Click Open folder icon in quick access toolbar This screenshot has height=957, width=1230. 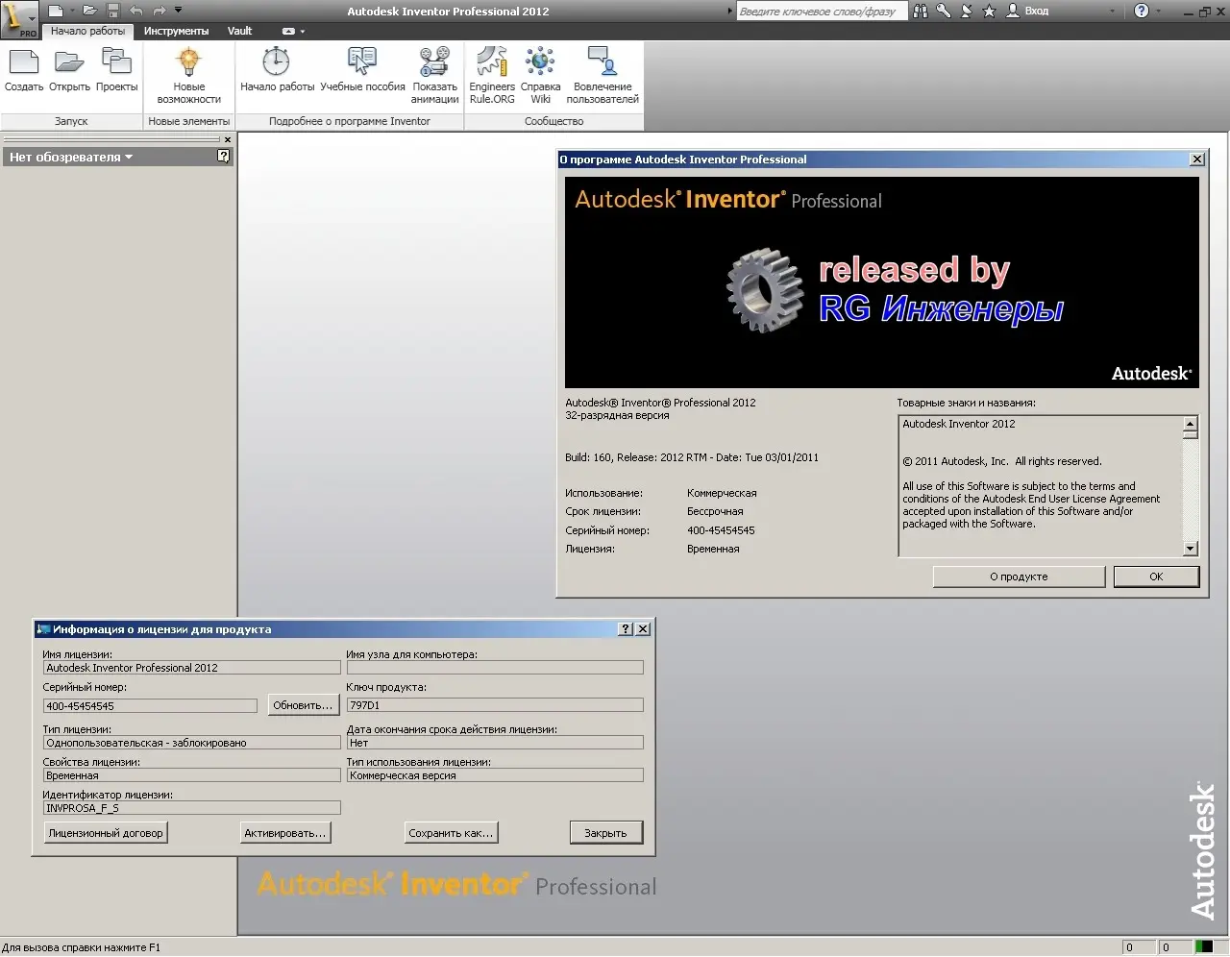tap(89, 11)
